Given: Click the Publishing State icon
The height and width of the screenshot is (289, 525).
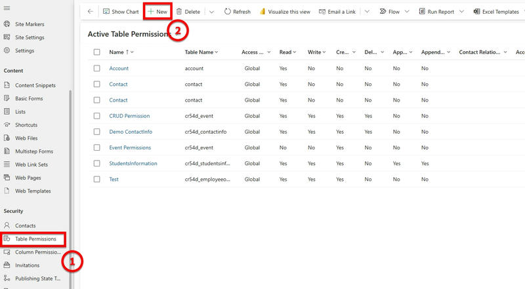Looking at the screenshot, I should click(7, 279).
